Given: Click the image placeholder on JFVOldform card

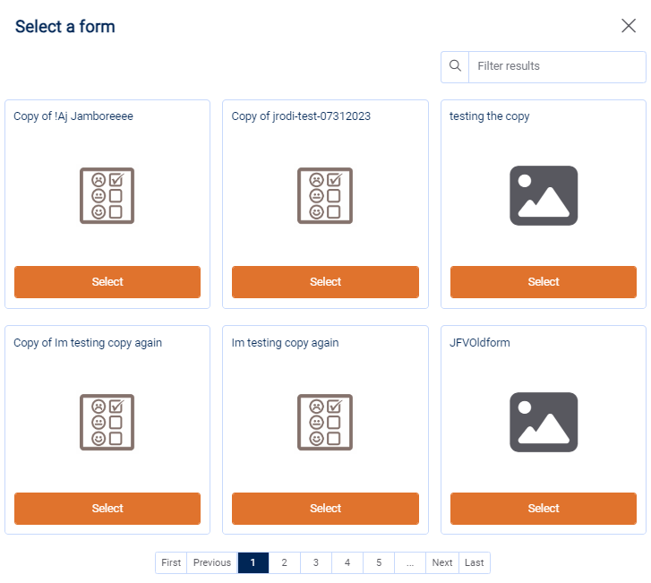Looking at the screenshot, I should tap(543, 422).
